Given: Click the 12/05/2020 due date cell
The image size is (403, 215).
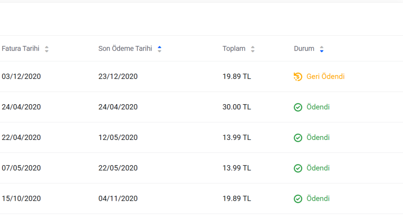Looking at the screenshot, I should pos(118,138).
